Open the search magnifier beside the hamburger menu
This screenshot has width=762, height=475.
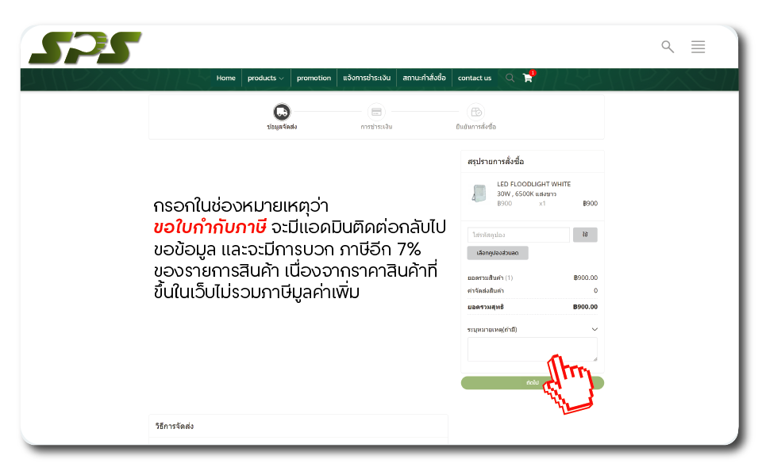[x=668, y=47]
